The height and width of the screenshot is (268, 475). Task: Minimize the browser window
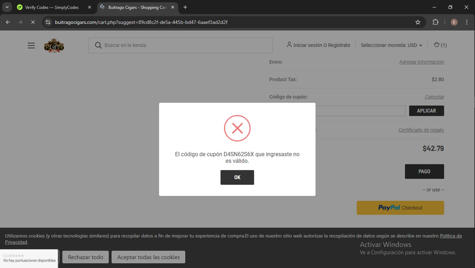point(434,7)
